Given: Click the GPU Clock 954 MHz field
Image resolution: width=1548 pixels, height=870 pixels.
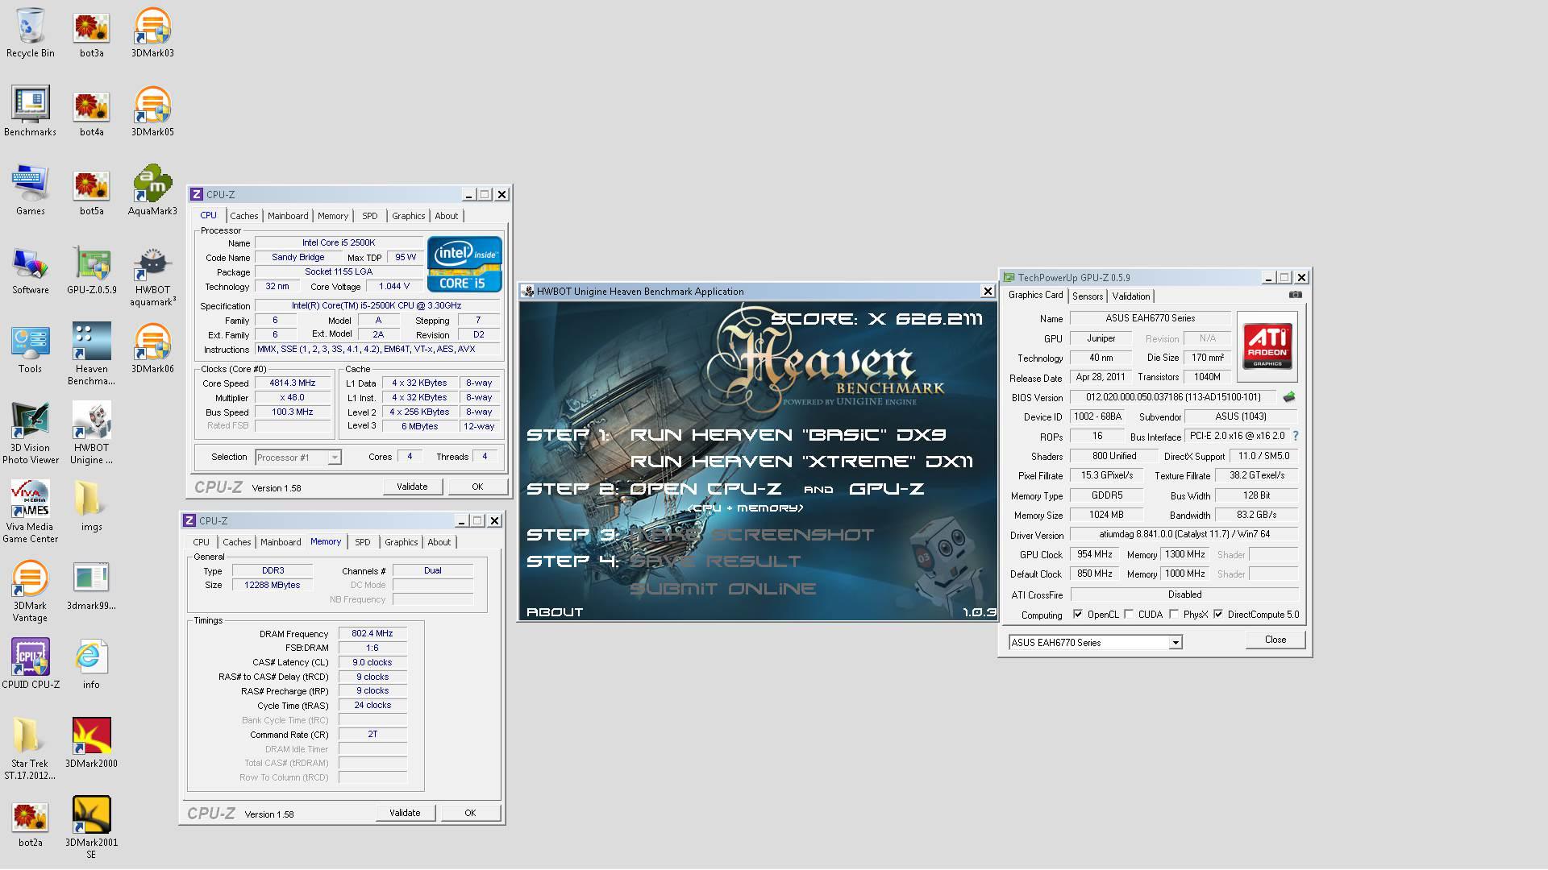Looking at the screenshot, I should click(1094, 555).
